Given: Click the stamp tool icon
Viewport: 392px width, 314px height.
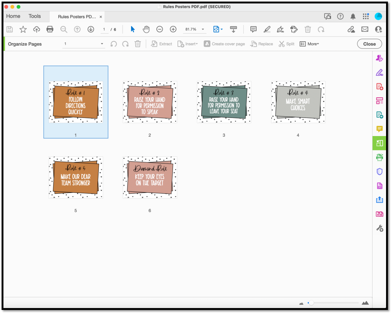Looking at the screenshot, I should click(x=294, y=29).
